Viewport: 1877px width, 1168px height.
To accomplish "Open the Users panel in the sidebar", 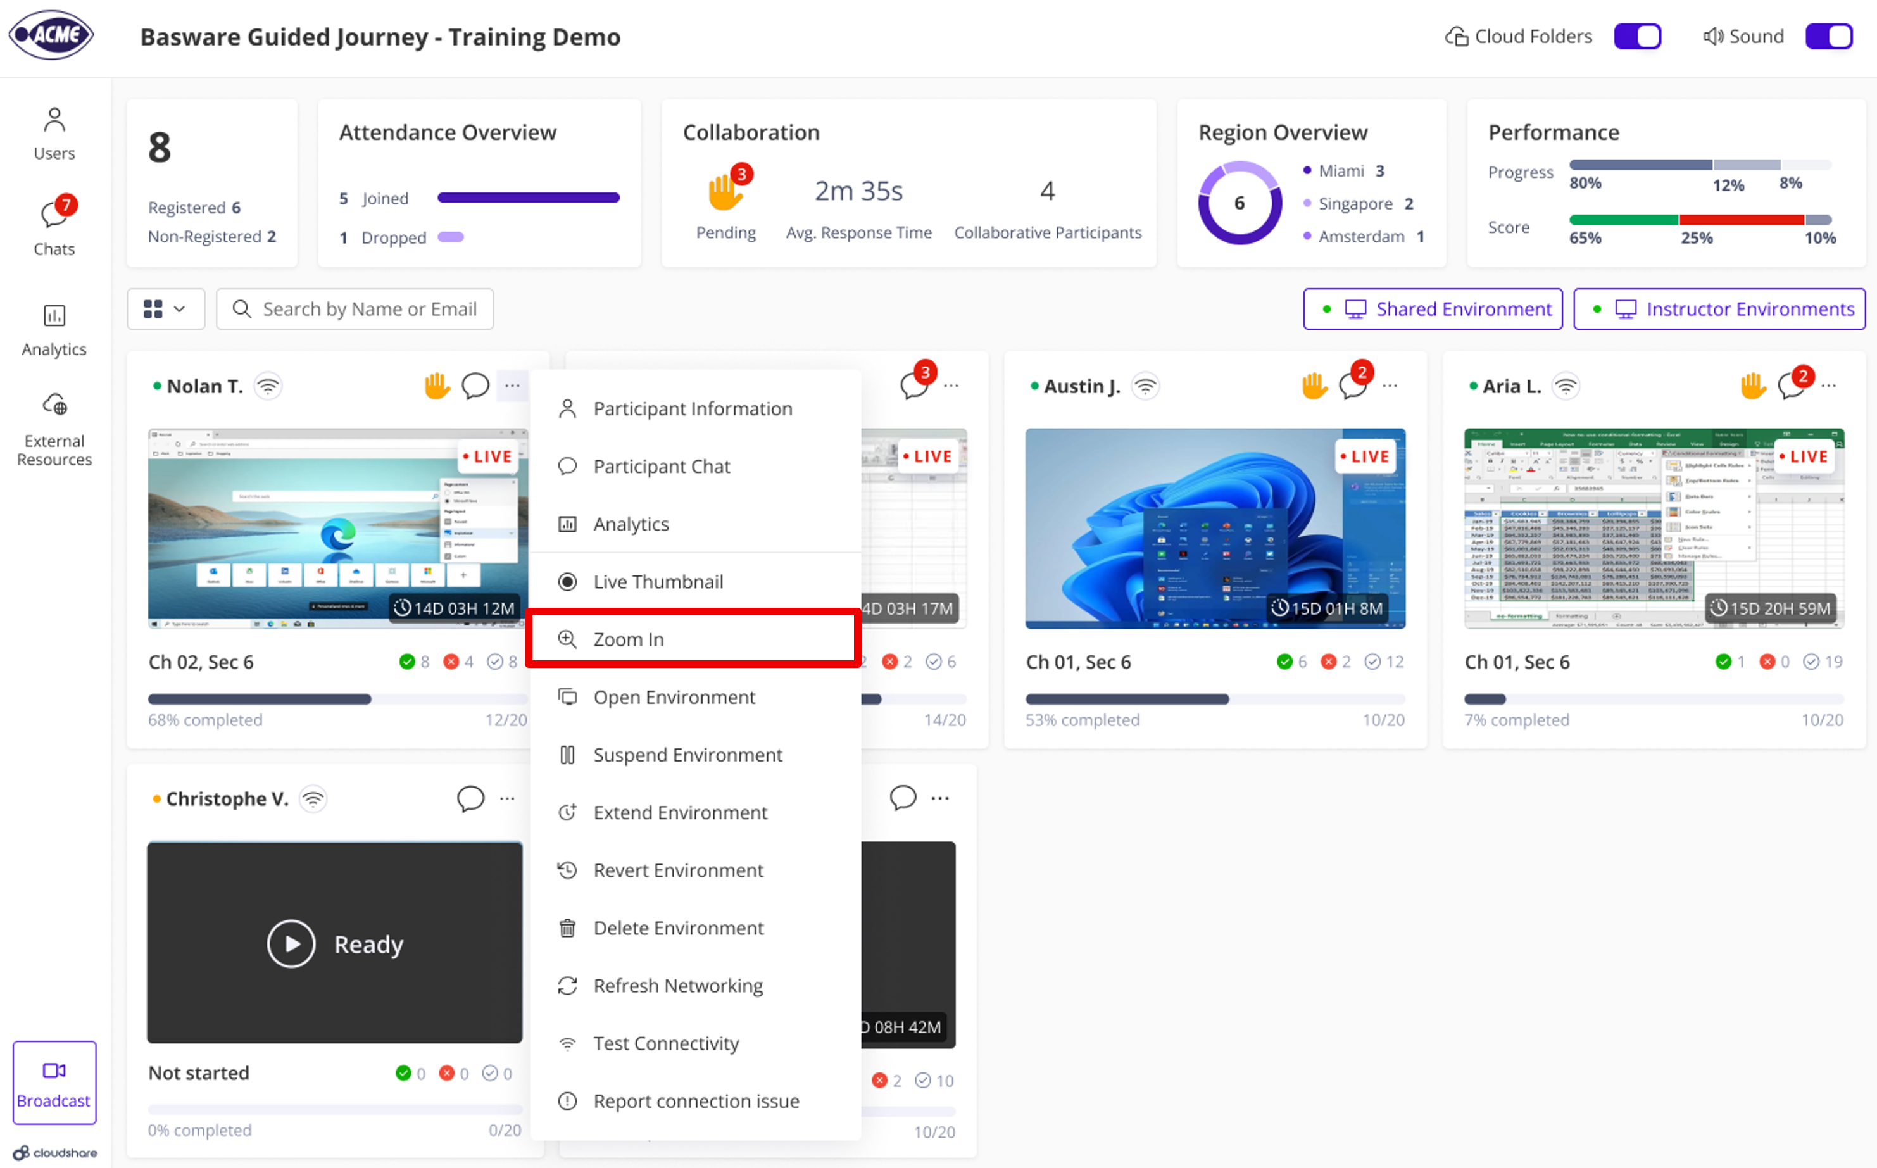I will 53,131.
